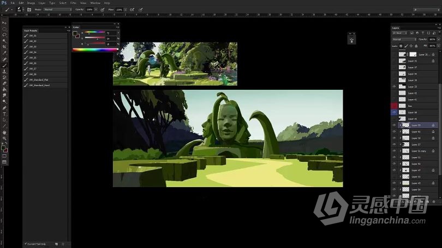Open the layer filter Kind dropdown
This screenshot has width=442, height=248.
[x=400, y=33]
